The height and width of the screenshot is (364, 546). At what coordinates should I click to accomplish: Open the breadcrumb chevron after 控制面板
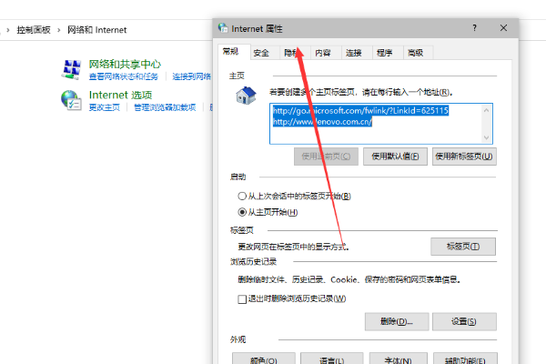click(59, 30)
